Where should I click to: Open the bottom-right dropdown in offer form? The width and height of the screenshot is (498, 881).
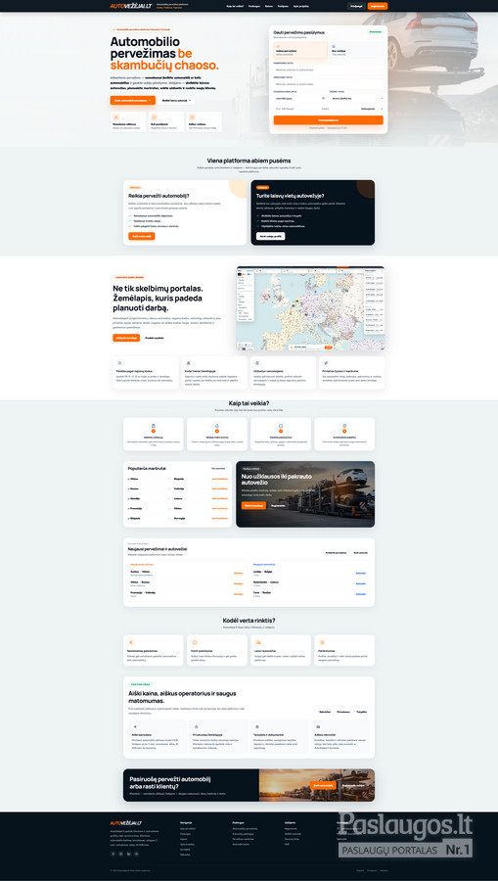tap(372, 109)
